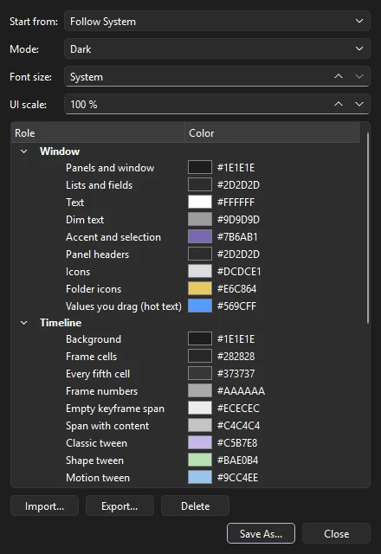Click hex value #C5B7E8

point(237,442)
